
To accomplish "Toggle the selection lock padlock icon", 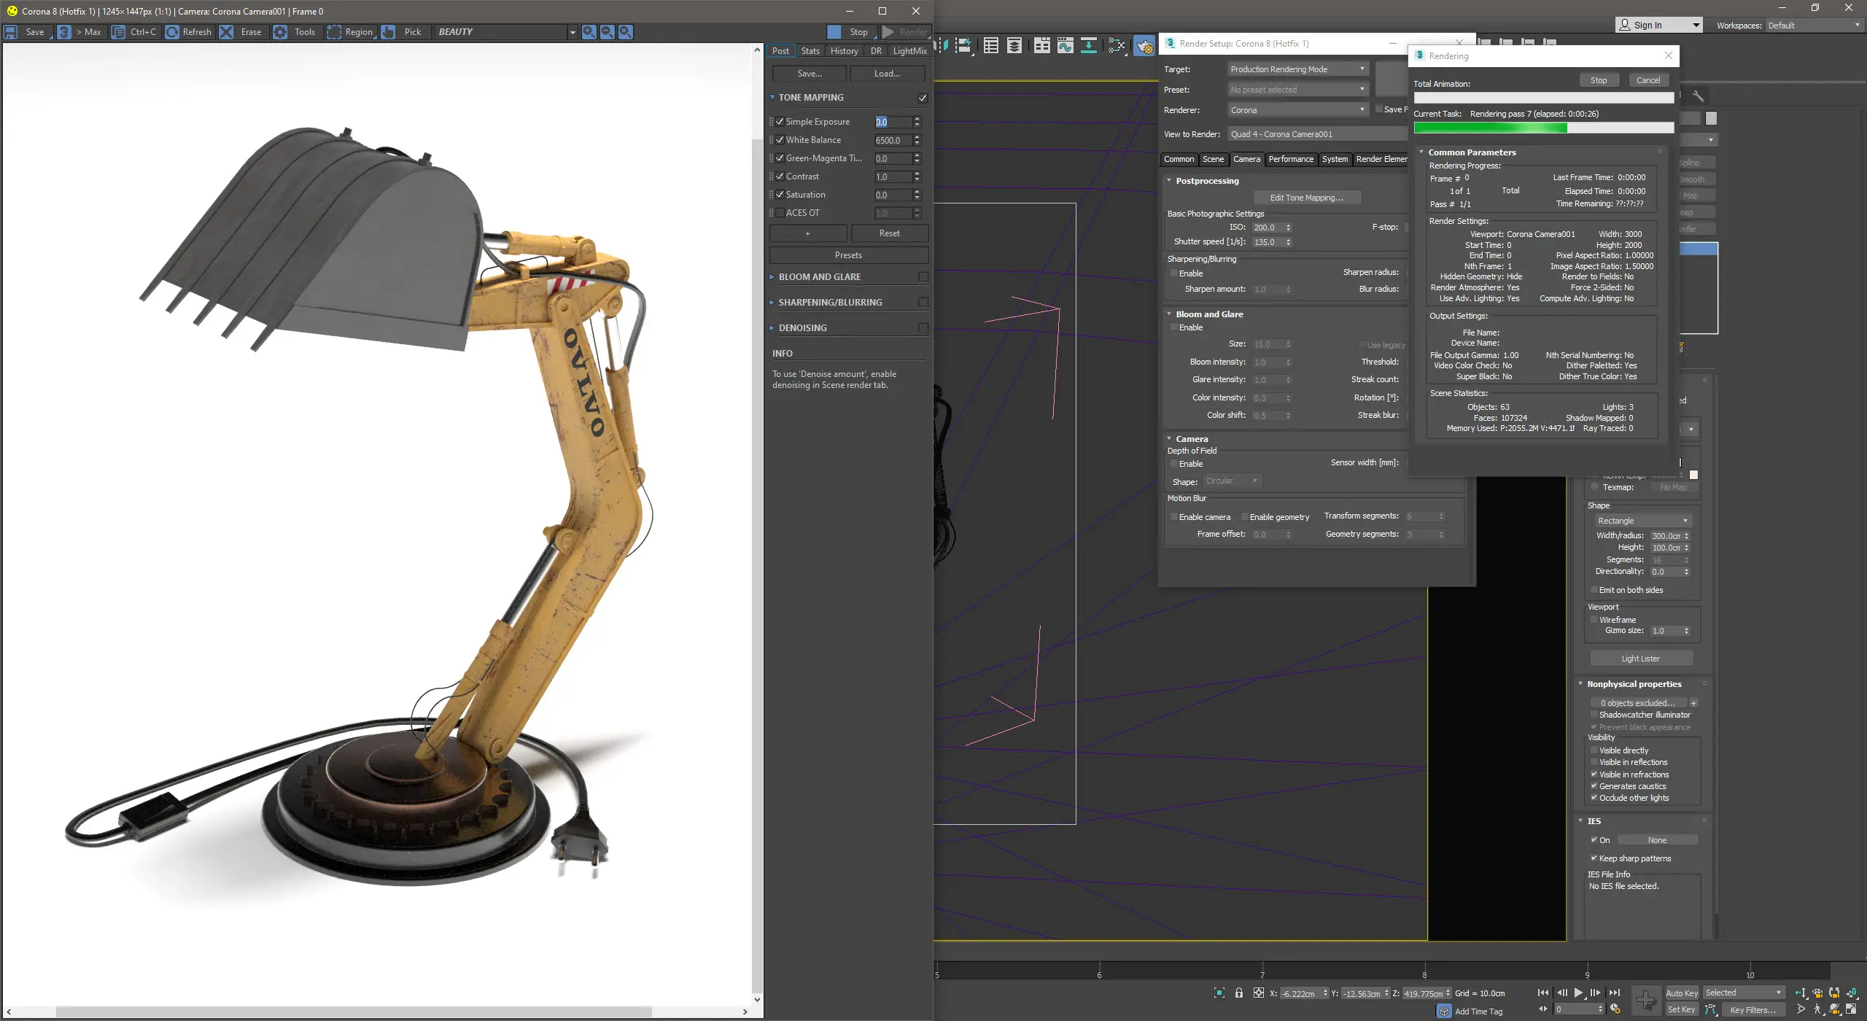I will point(1238,993).
